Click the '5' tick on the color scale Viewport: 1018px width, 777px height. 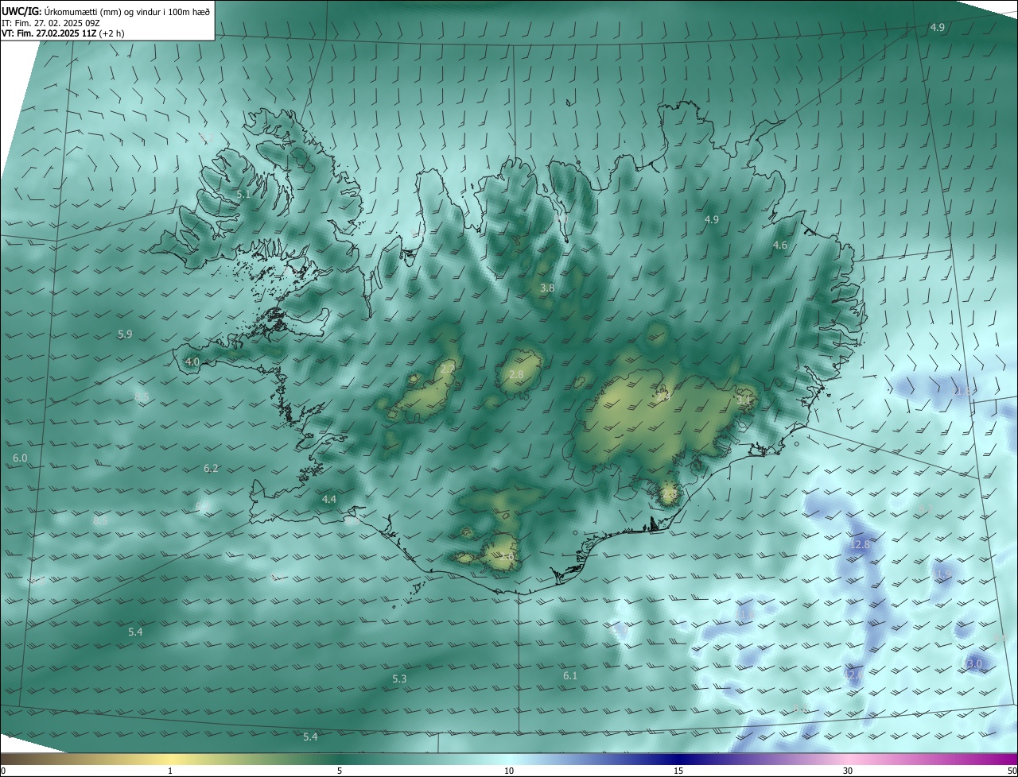coord(340,771)
